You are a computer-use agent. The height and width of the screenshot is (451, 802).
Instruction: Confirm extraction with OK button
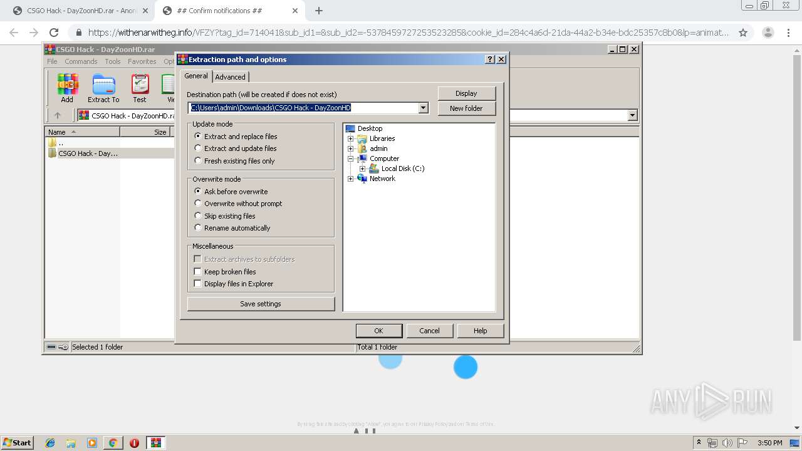pyautogui.click(x=378, y=331)
